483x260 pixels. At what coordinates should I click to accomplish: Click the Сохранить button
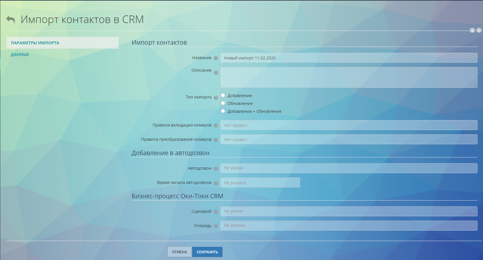[207, 252]
